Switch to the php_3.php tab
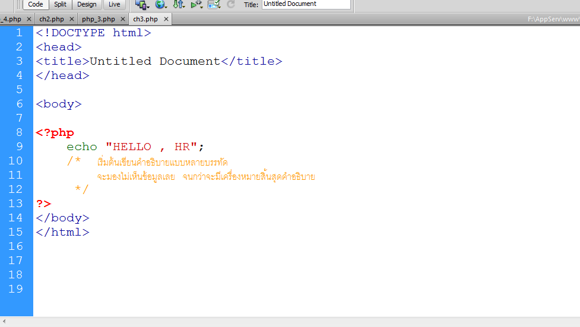Image resolution: width=580 pixels, height=327 pixels. 99,19
